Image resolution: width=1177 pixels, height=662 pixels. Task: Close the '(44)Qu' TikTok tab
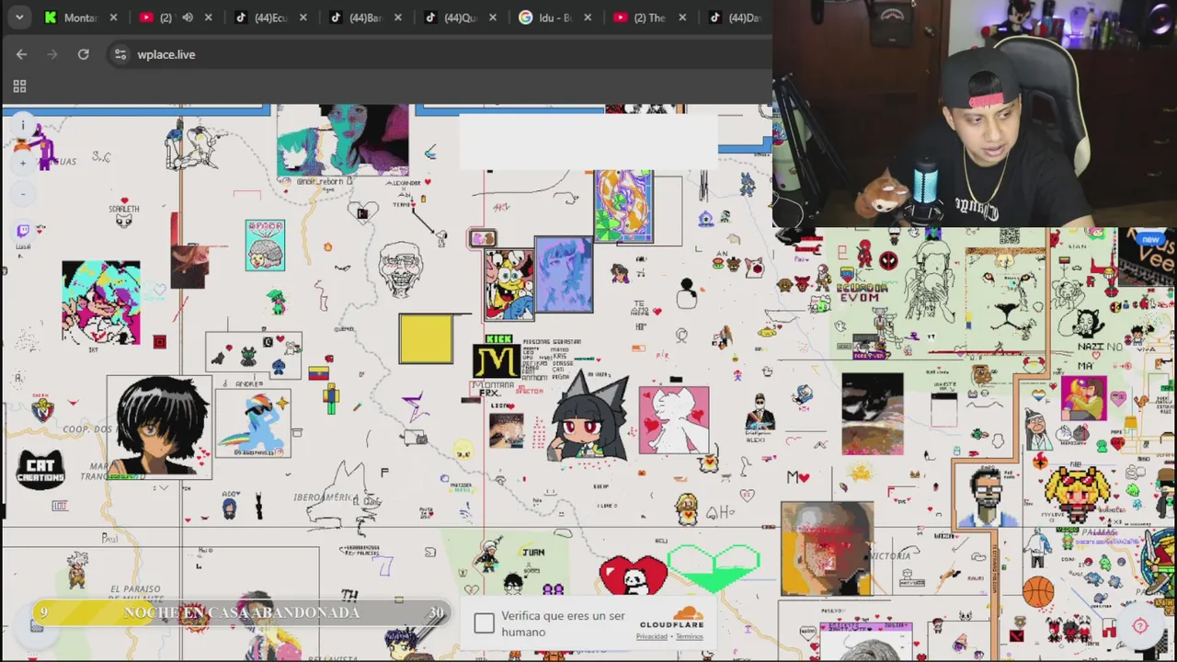[x=493, y=17]
